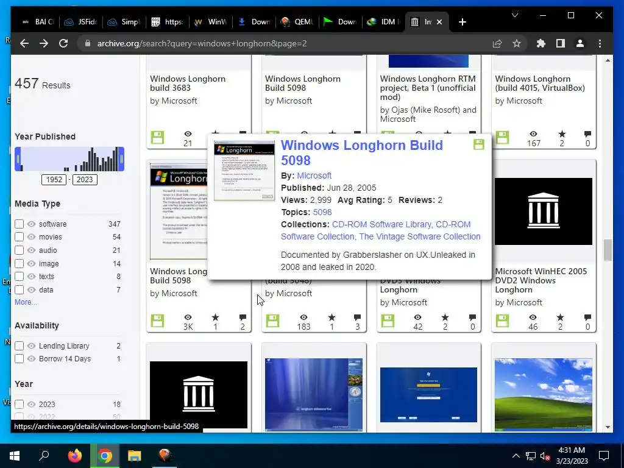The height and width of the screenshot is (468, 624).
Task: Open Windows Longhorn Build 5098 popup title
Action: pyautogui.click(x=362, y=152)
